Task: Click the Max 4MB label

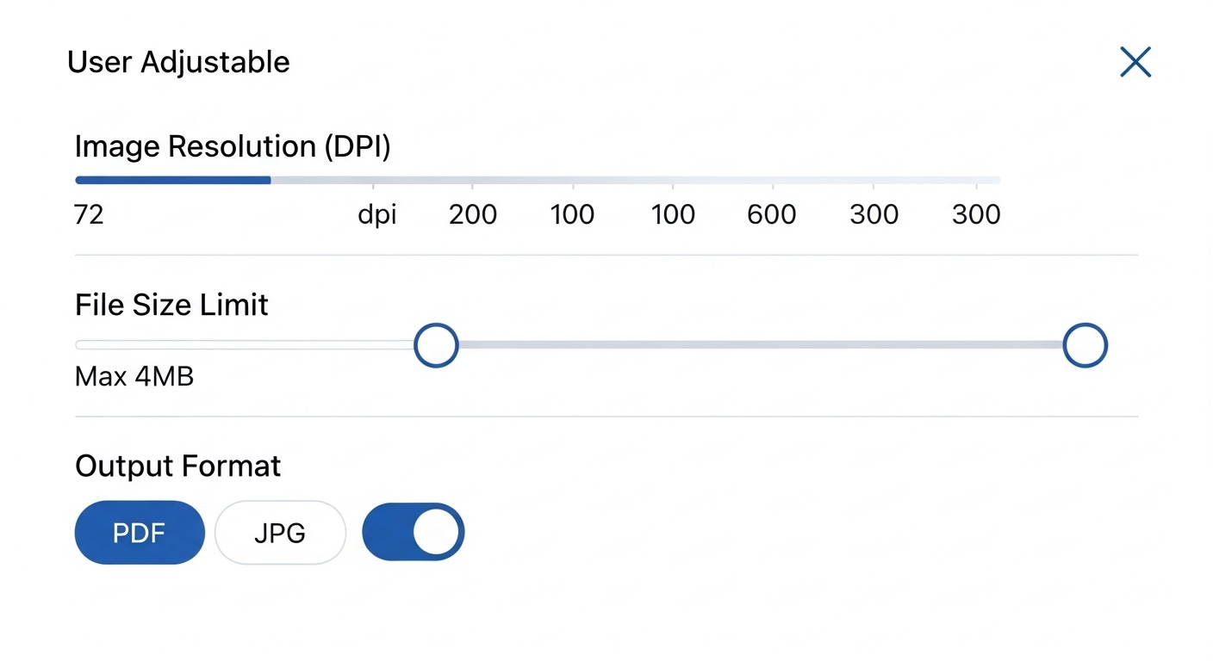Action: pos(134,376)
